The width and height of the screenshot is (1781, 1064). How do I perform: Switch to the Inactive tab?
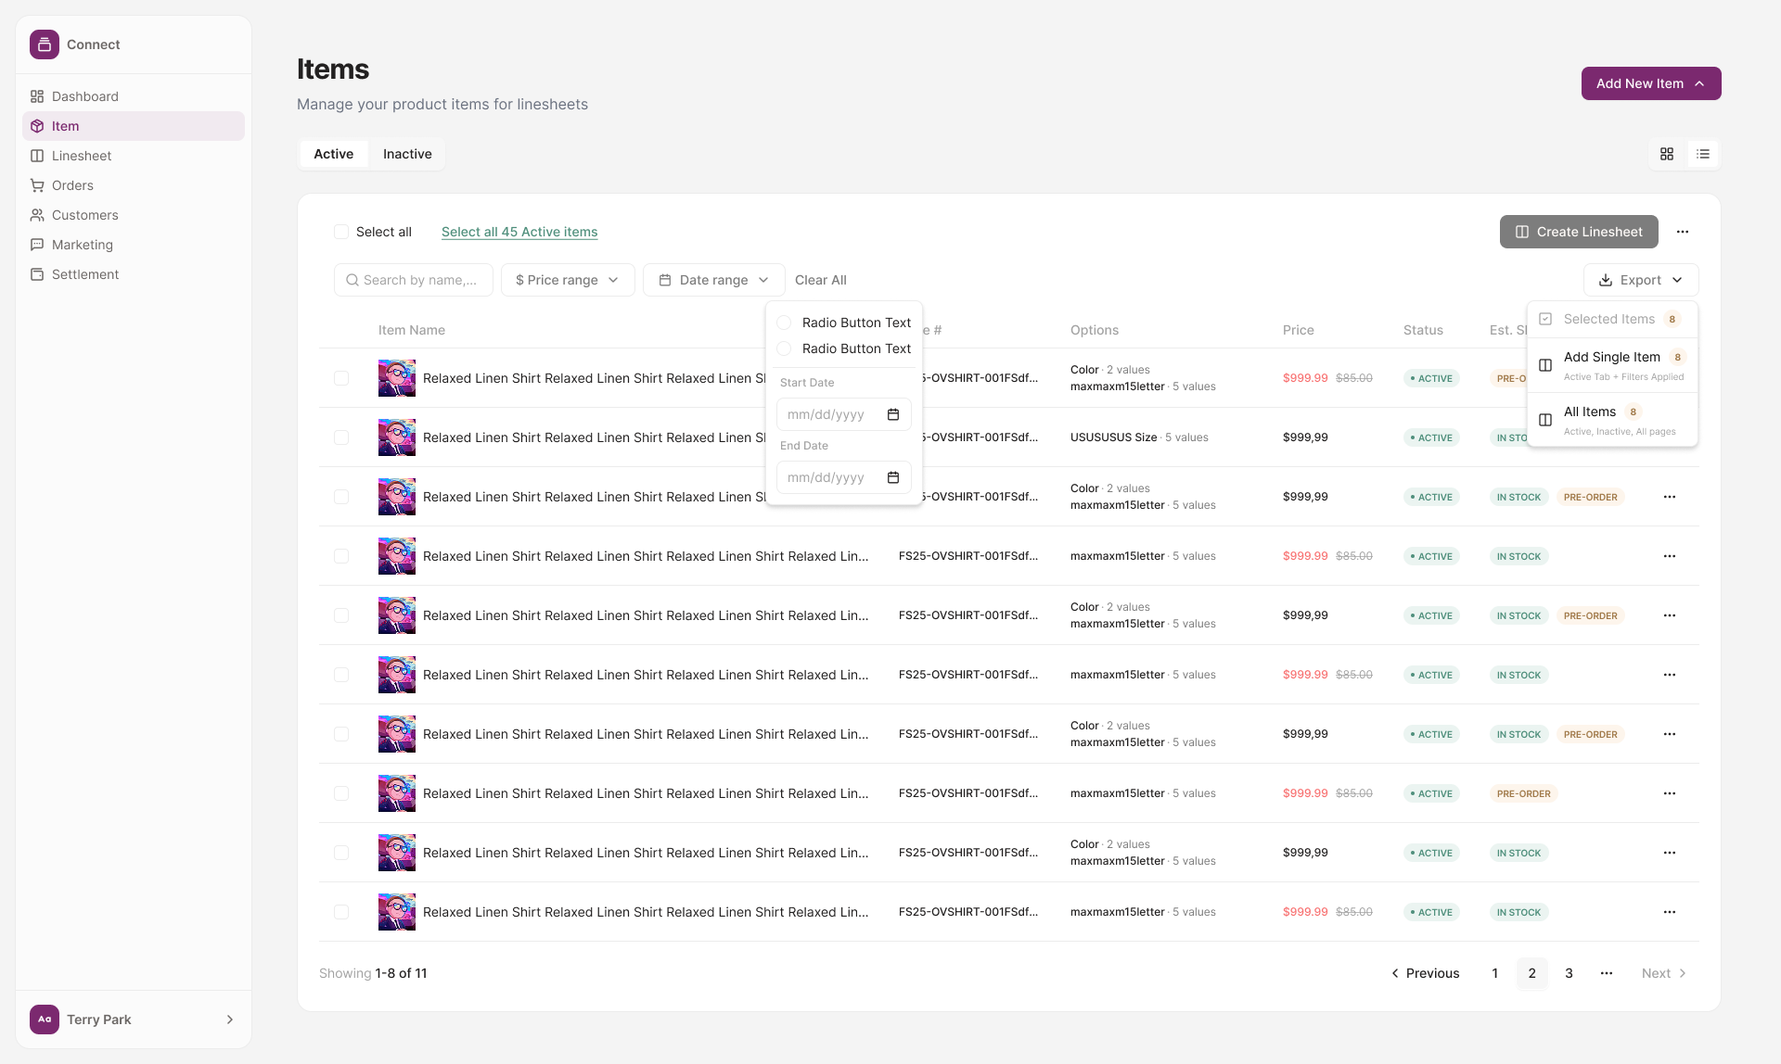(x=407, y=154)
